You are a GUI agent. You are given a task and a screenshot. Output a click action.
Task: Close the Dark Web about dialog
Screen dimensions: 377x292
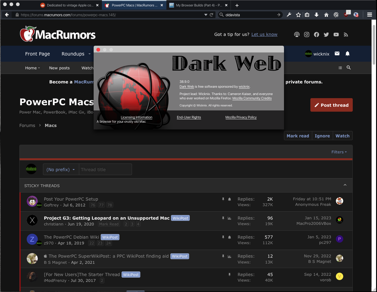pos(98,50)
